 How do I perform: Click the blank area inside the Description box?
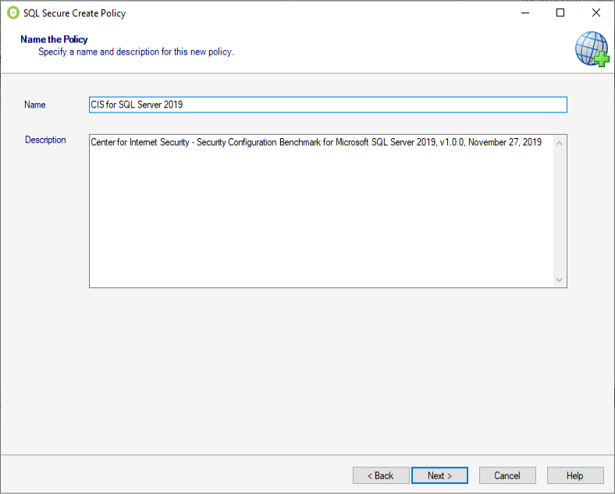click(x=320, y=219)
